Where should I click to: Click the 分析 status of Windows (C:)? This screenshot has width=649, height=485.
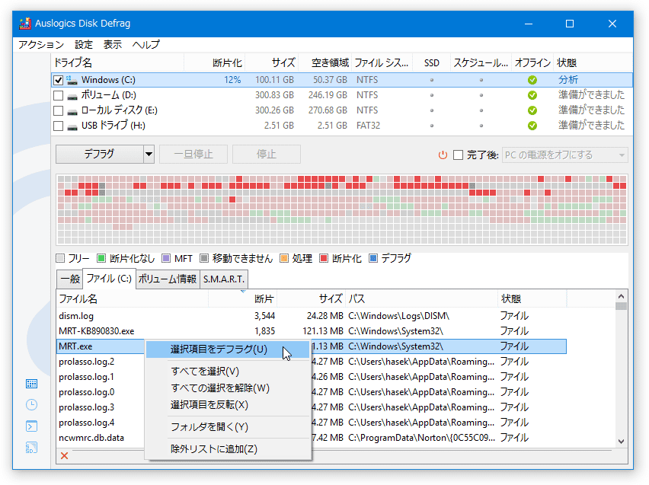568,80
